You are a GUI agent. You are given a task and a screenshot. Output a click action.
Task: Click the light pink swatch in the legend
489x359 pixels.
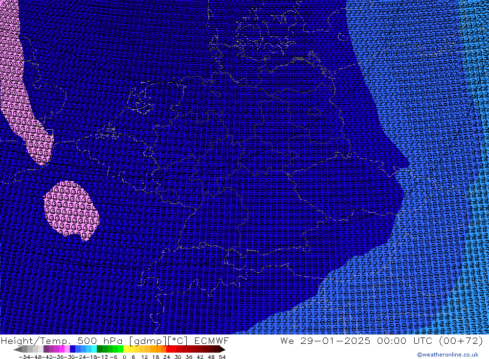pyautogui.click(x=67, y=349)
